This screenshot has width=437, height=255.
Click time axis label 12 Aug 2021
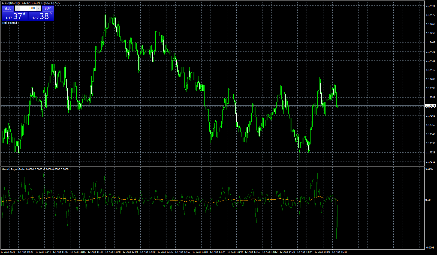(x=8, y=252)
